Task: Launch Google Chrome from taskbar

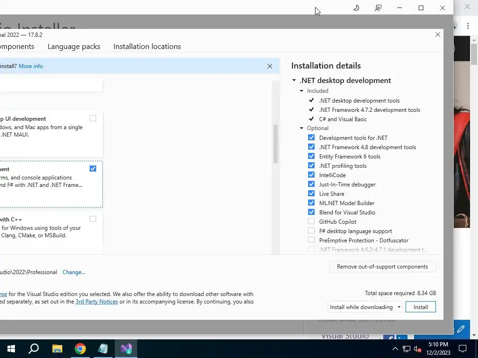Action: 80,349
